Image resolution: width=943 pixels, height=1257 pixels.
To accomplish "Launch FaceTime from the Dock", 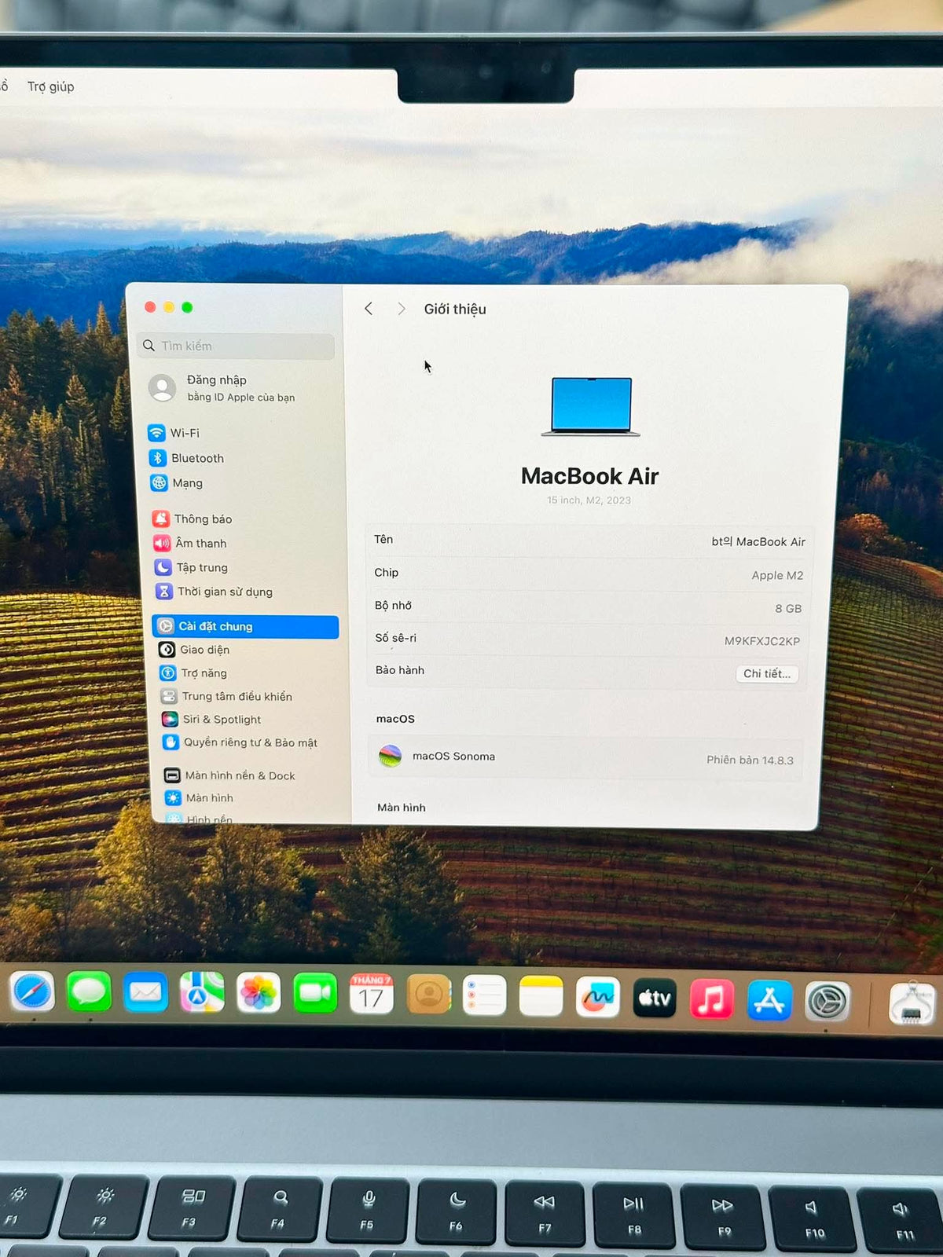I will click(x=315, y=994).
